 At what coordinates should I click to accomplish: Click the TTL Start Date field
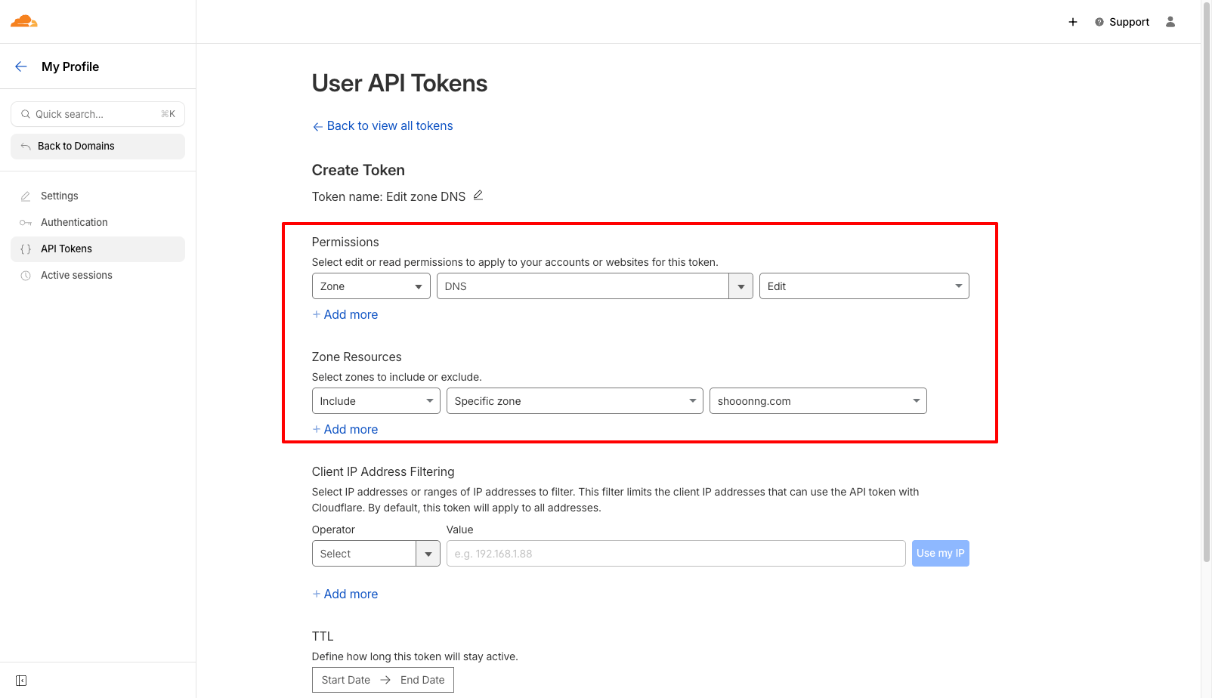[x=346, y=680]
